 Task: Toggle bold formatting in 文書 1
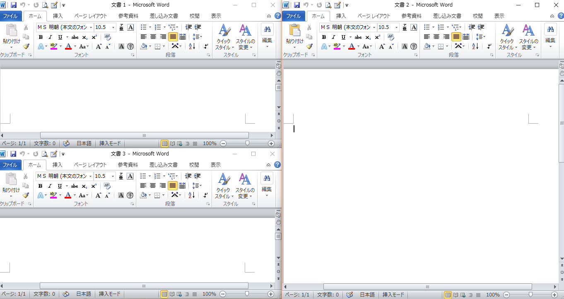click(x=41, y=37)
